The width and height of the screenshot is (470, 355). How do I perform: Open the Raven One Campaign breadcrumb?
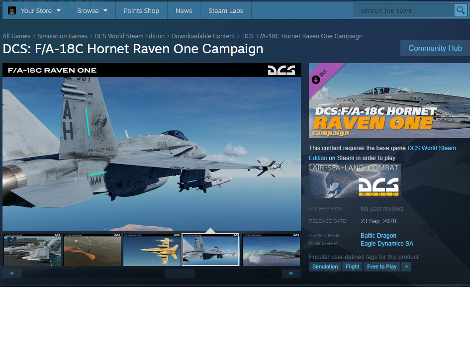coord(302,36)
